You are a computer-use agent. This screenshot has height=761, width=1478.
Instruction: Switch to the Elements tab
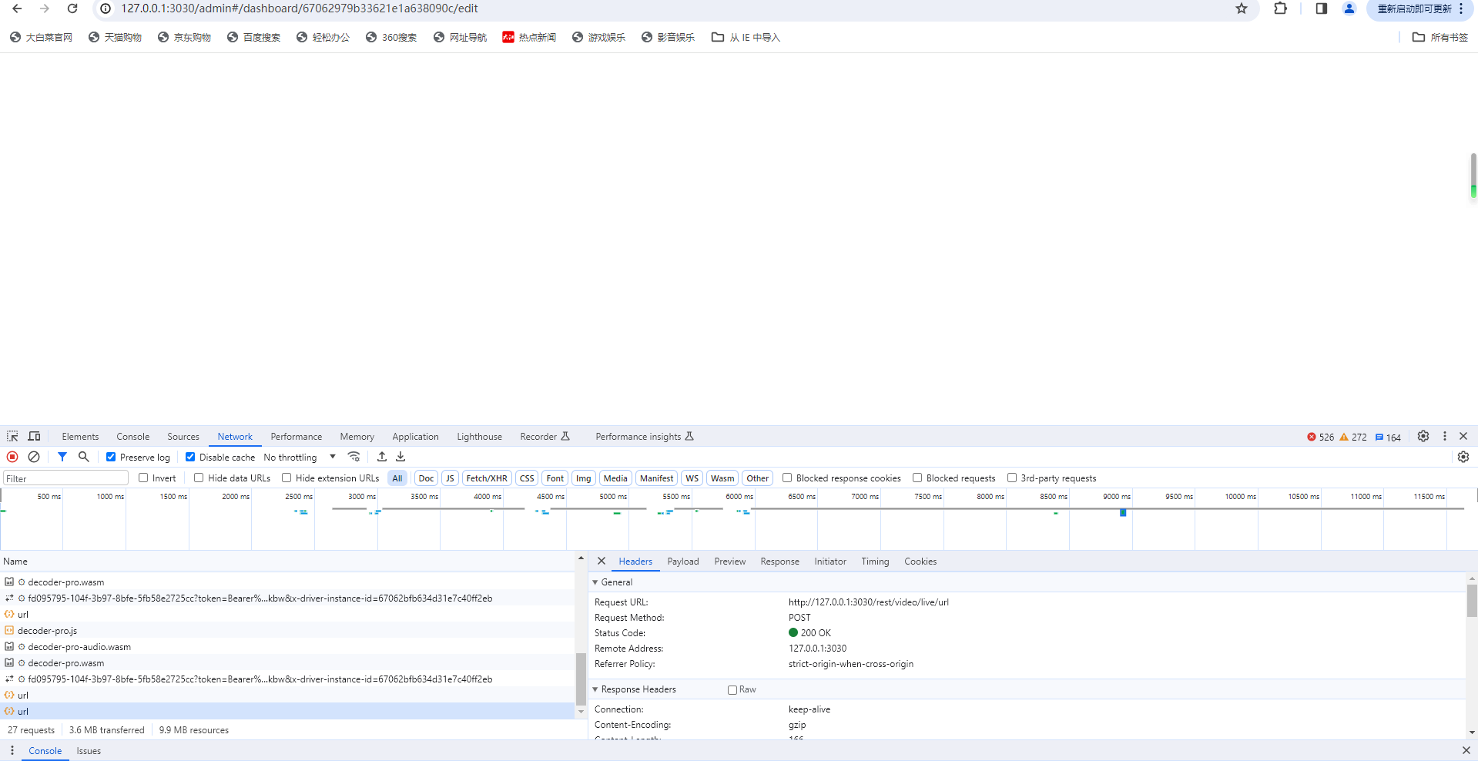point(80,436)
